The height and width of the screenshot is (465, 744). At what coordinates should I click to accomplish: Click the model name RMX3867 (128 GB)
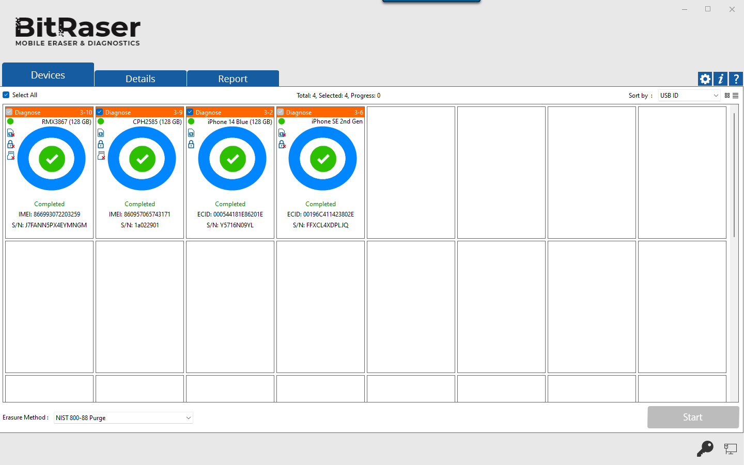(67, 122)
